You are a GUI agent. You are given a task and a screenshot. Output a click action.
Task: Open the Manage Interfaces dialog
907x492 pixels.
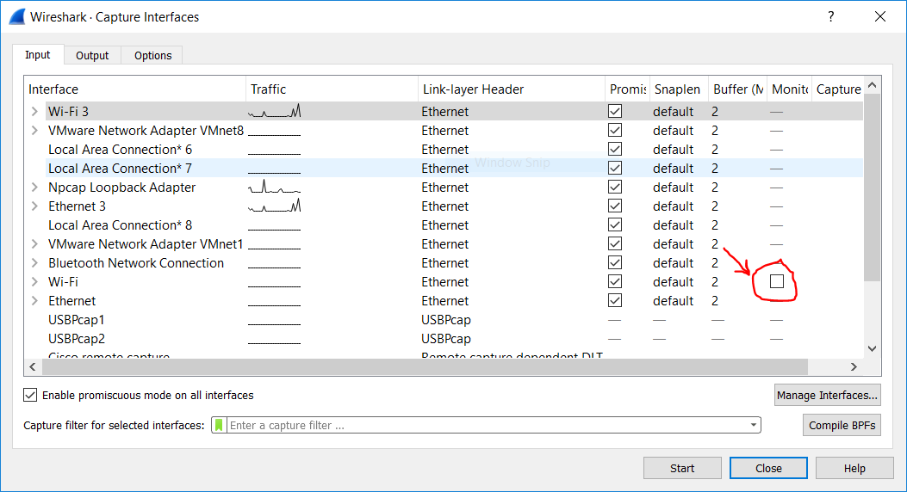coord(827,396)
